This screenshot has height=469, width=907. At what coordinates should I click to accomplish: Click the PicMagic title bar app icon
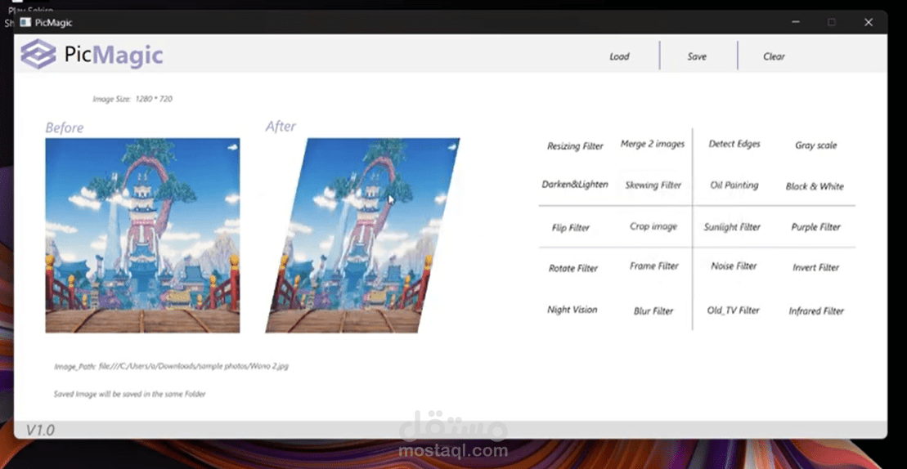(25, 23)
